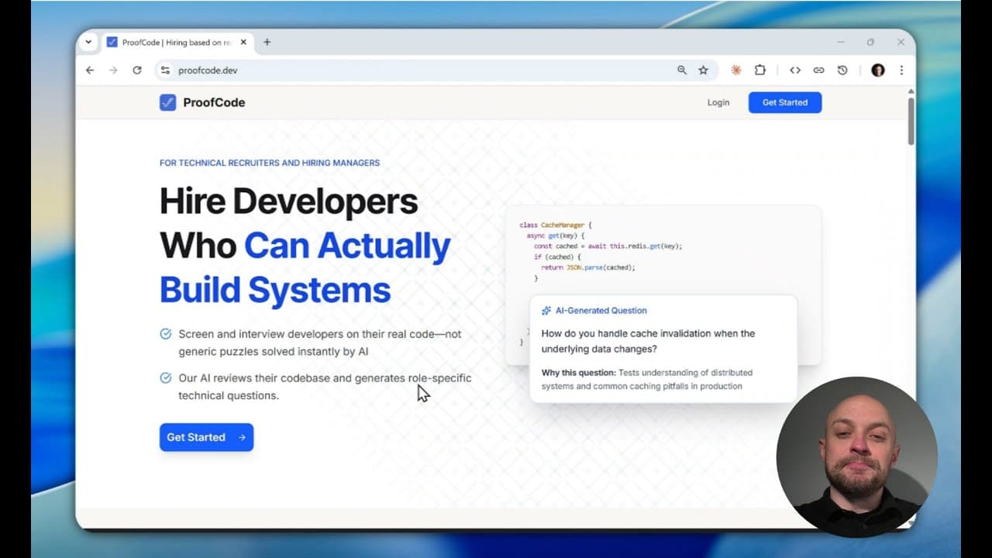
Task: Click the profile avatar dropdown
Action: tap(877, 70)
